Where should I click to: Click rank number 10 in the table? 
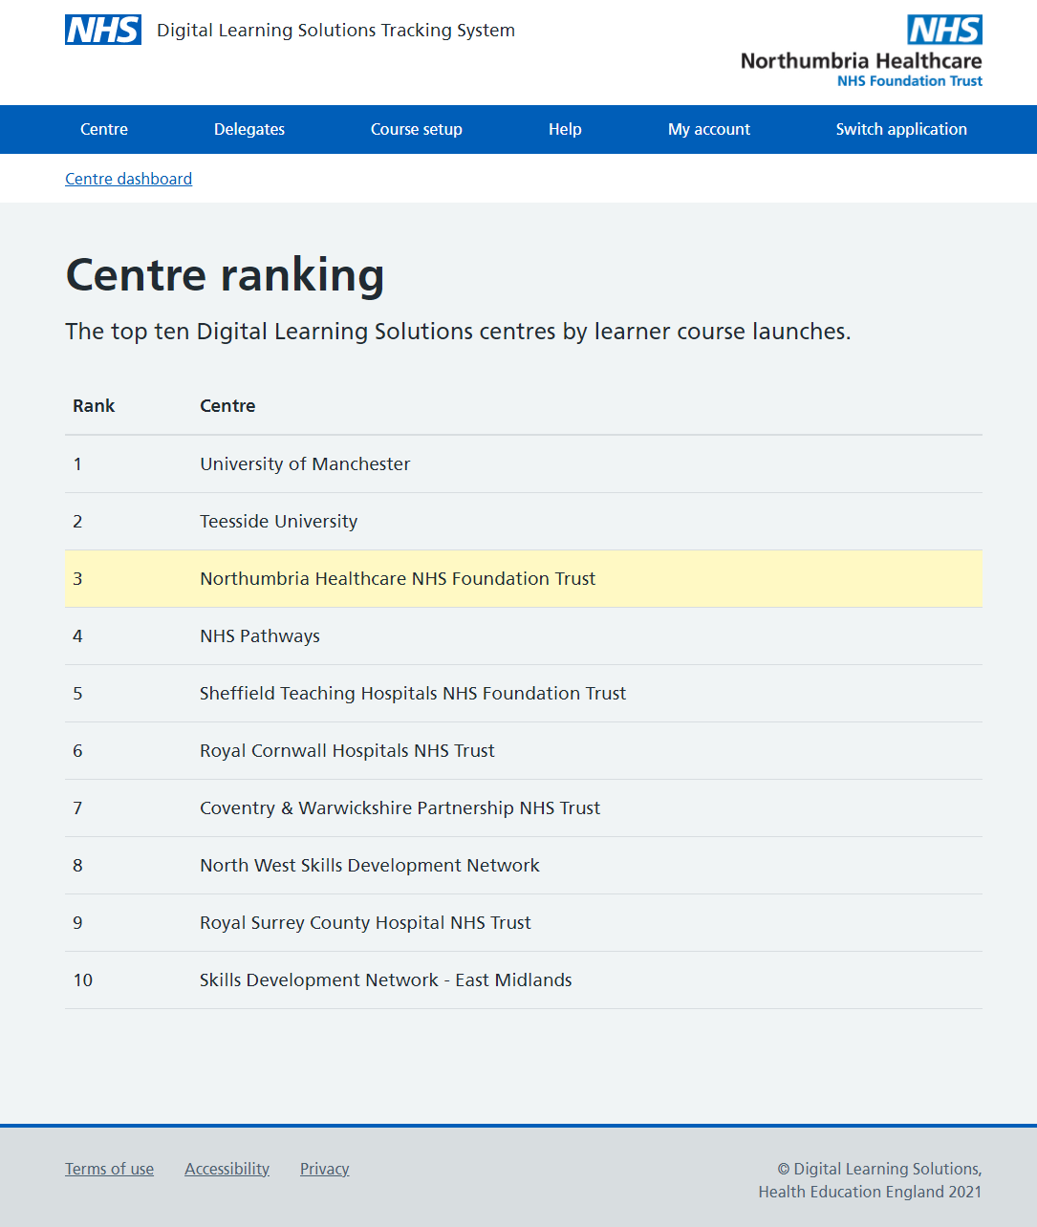(x=83, y=980)
